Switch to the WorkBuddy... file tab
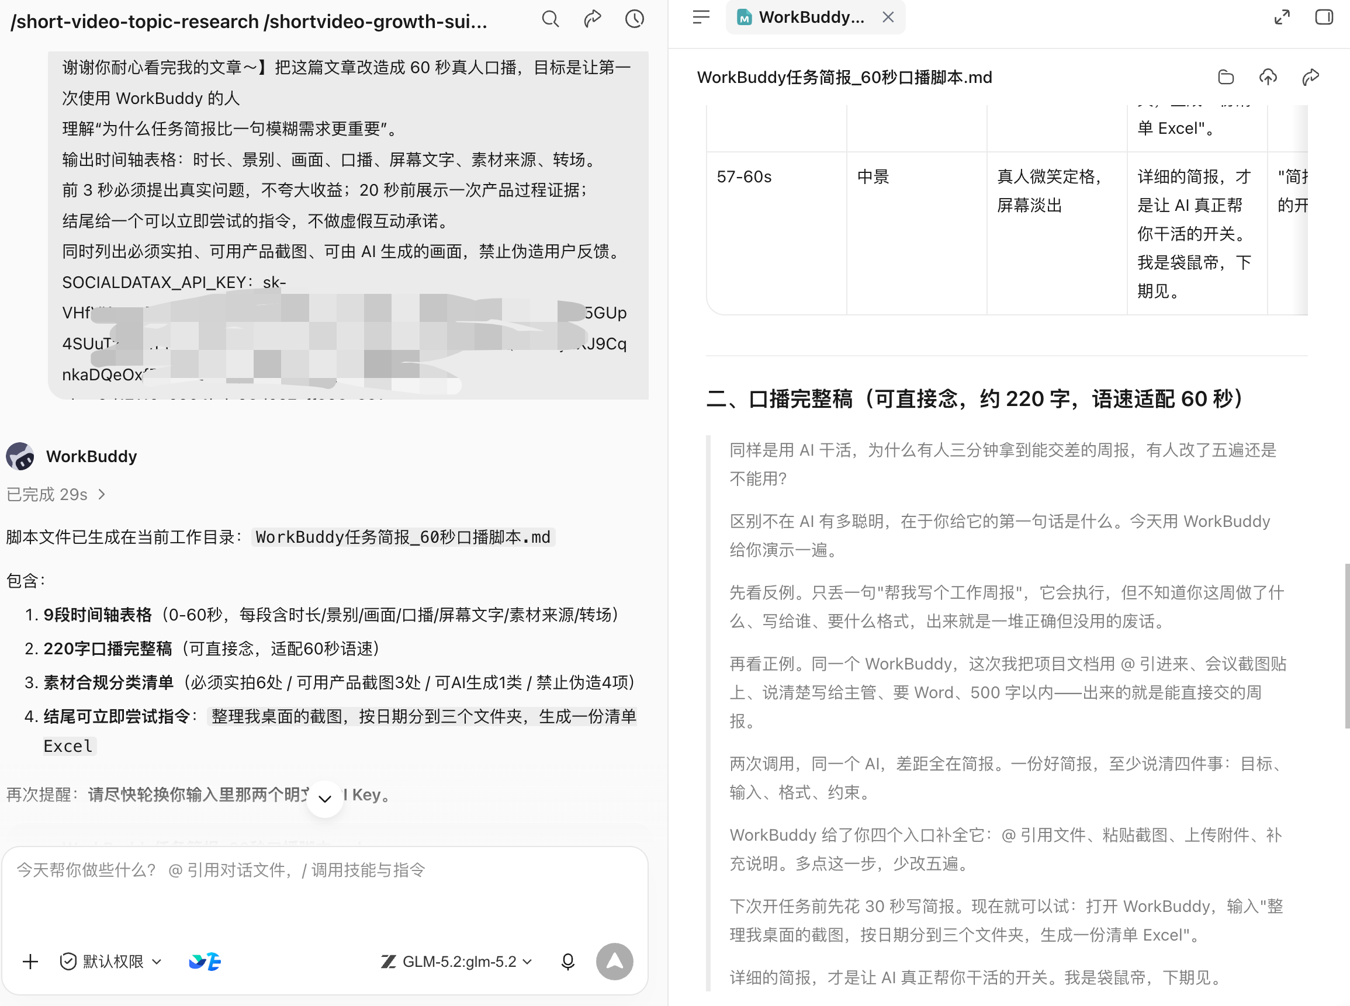 [x=815, y=17]
